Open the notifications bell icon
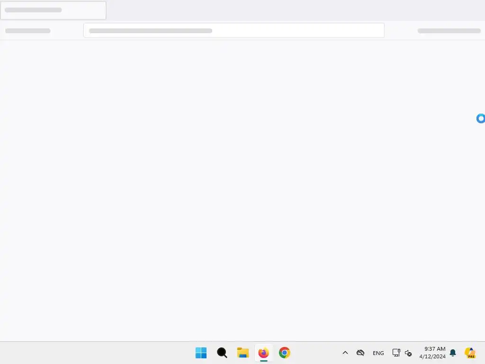Screen dimensions: 485x364 453,353
